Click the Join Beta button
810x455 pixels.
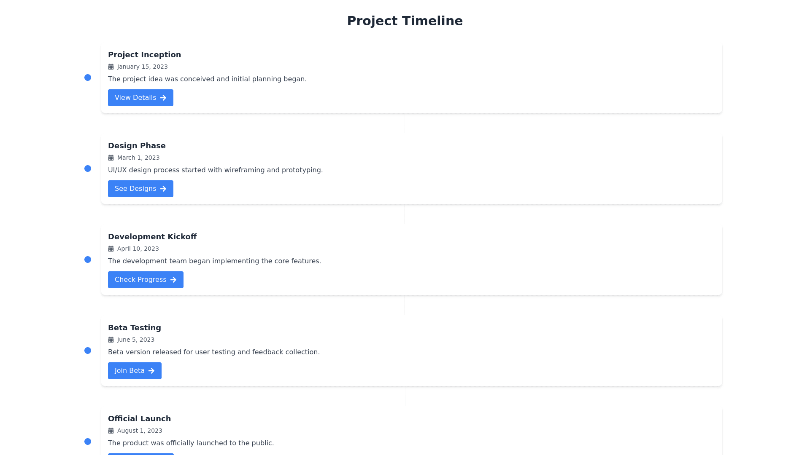coord(135,370)
